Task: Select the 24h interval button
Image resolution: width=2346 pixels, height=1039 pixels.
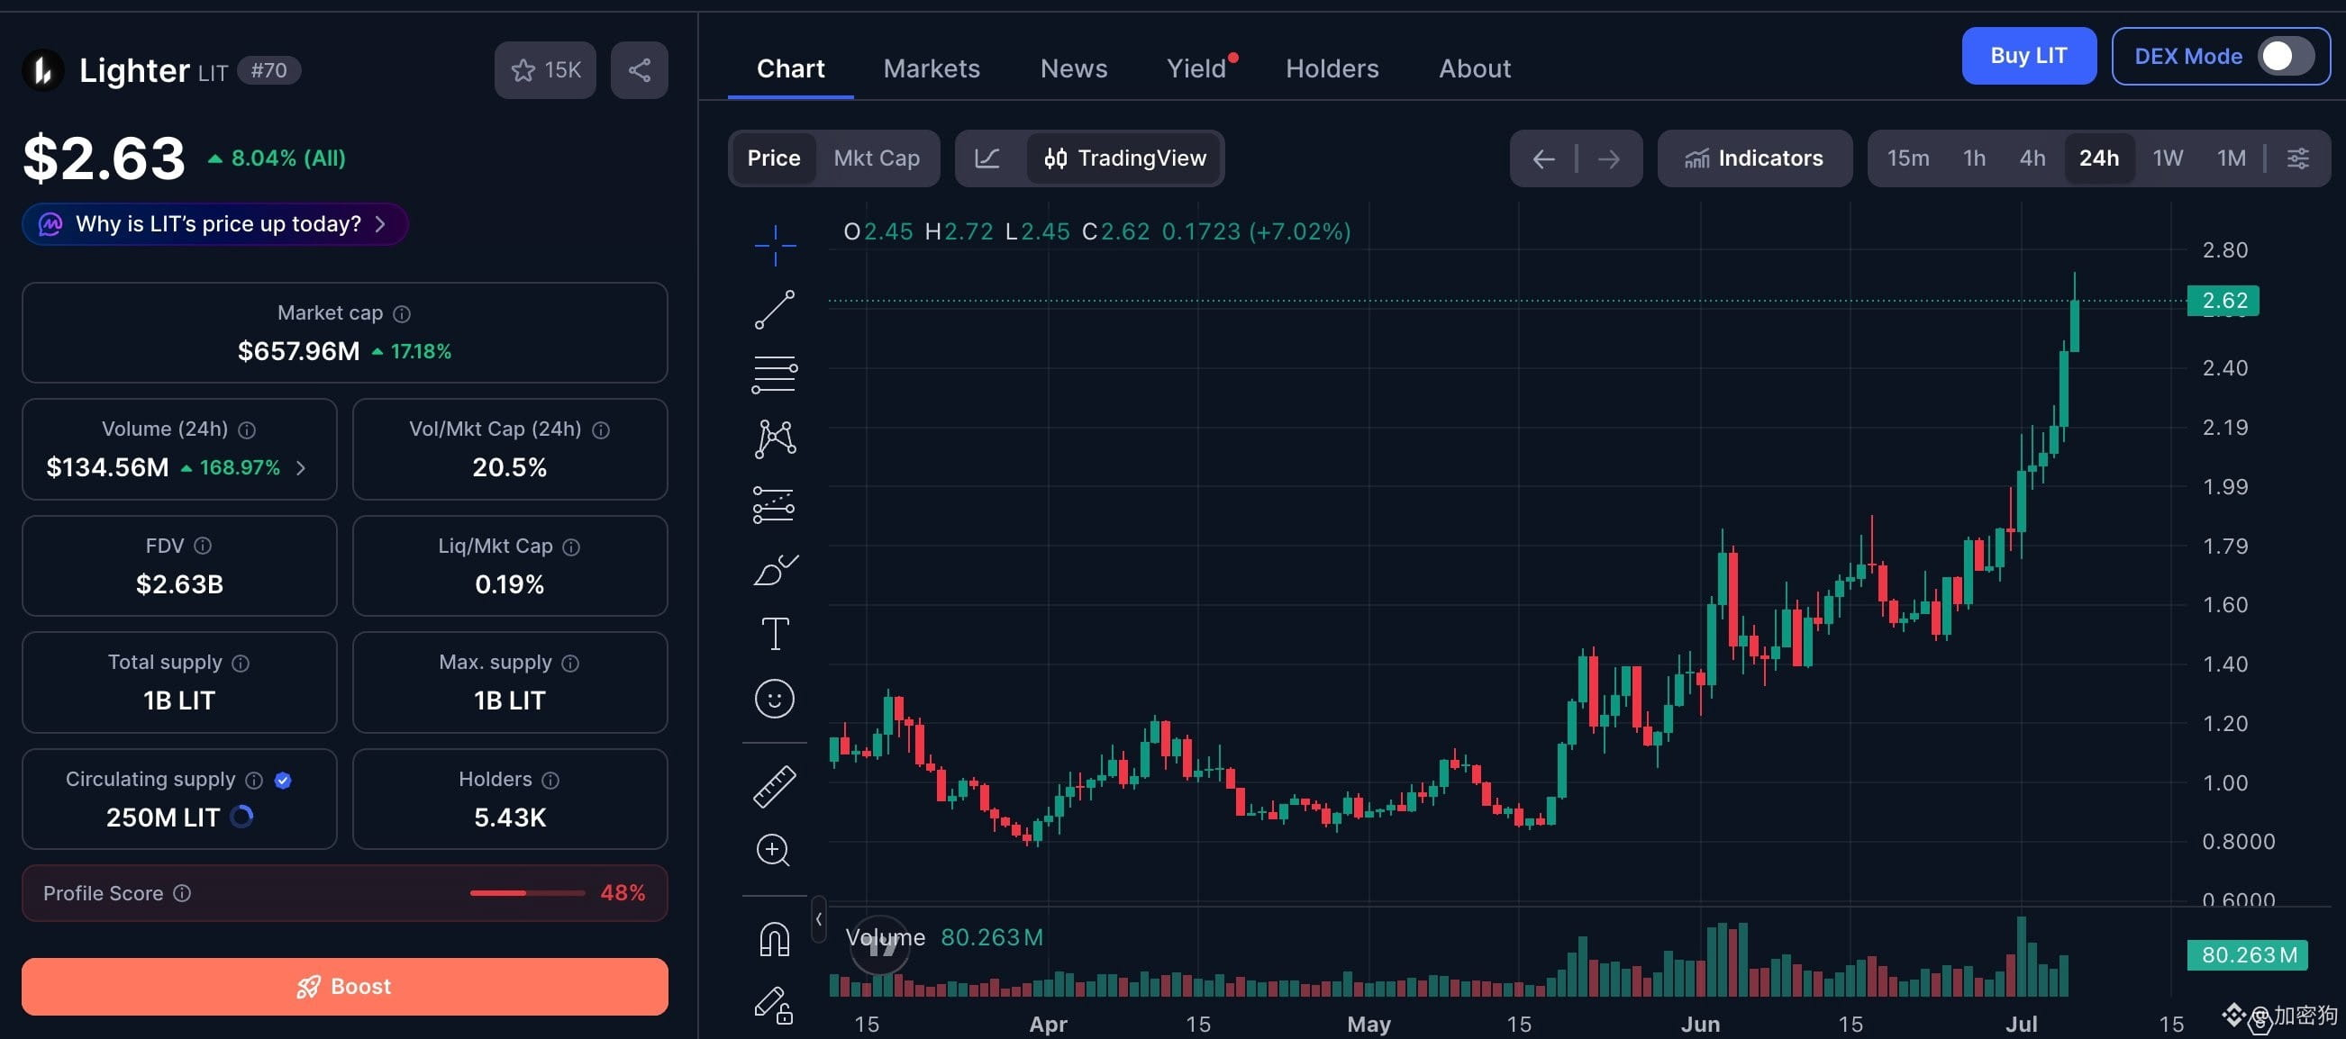Action: click(x=2099, y=158)
